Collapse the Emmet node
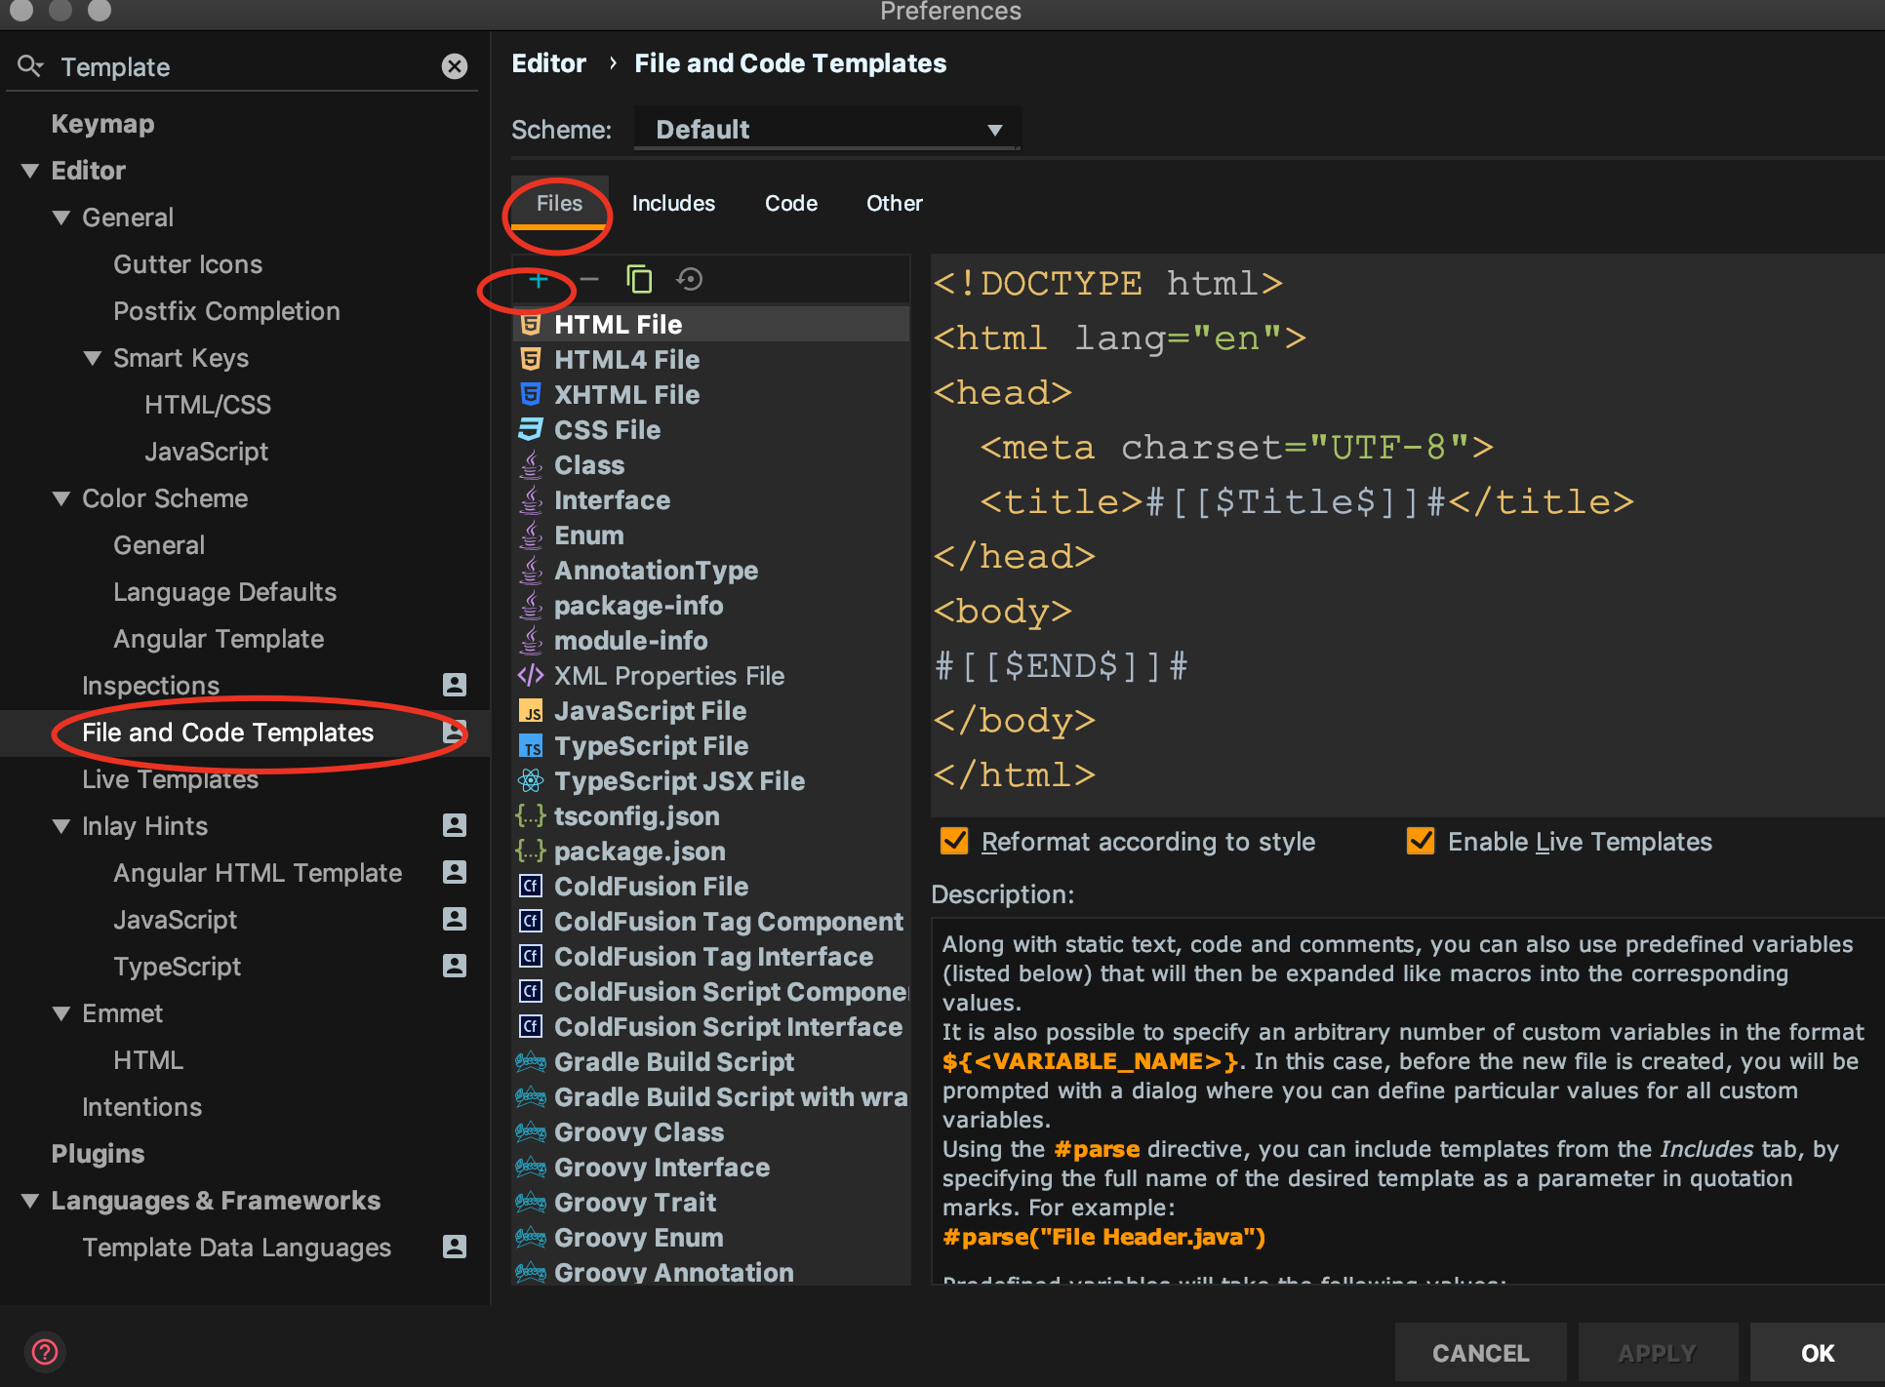Viewport: 1885px width, 1387px height. (61, 1013)
